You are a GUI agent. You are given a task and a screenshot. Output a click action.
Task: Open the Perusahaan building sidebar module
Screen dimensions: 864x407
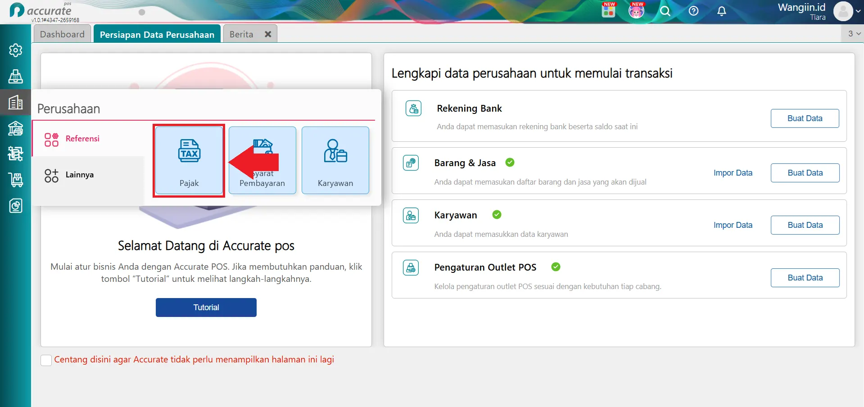(x=16, y=103)
